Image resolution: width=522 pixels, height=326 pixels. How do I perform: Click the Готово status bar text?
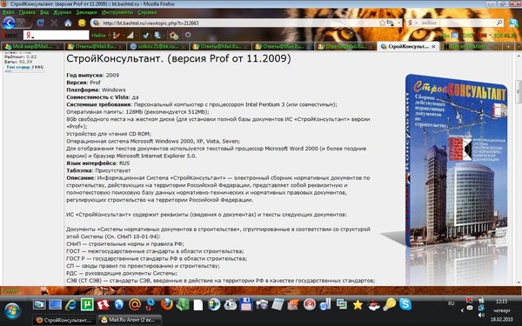pos(10,290)
